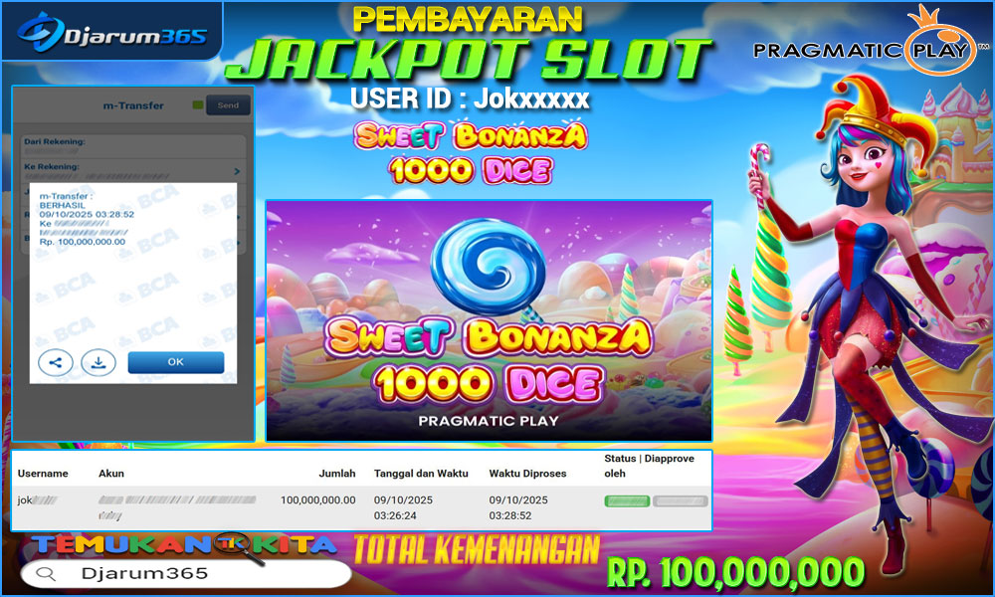Click the green status badge in the table
Viewport: 995px width, 597px height.
[x=627, y=501]
